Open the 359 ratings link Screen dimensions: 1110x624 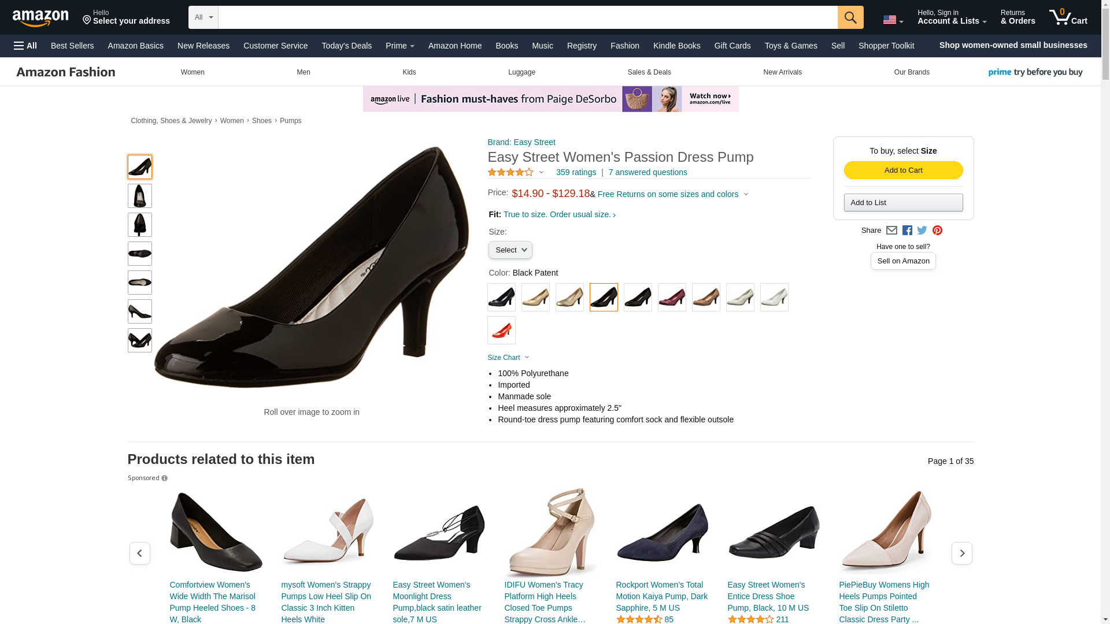coord(576,172)
